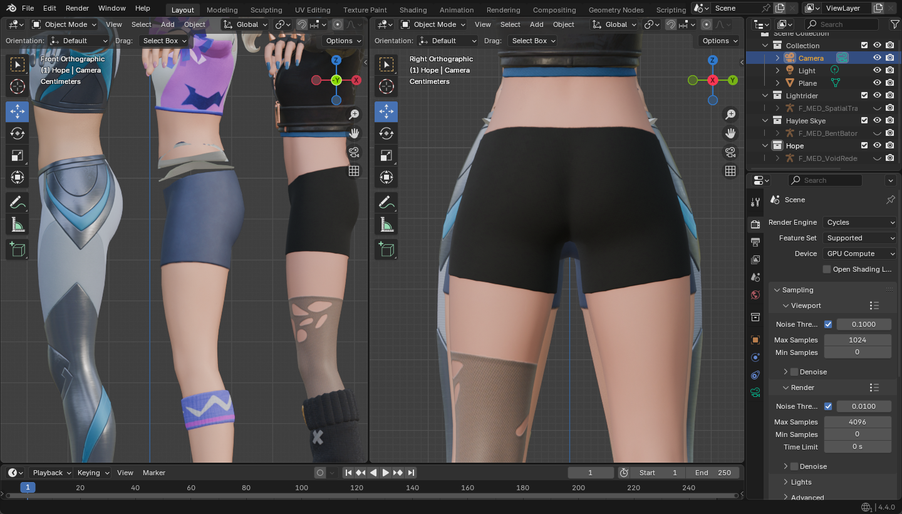
Task: Open the View Layer properties tab
Action: click(x=755, y=259)
